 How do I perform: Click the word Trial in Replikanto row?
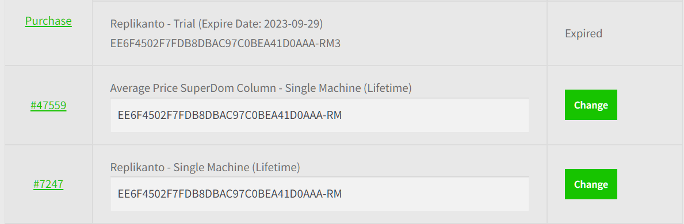pos(184,24)
